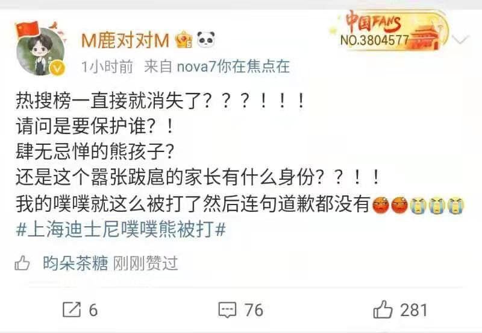Click the panda badge icon
This screenshot has height=333, width=482.
205,39
